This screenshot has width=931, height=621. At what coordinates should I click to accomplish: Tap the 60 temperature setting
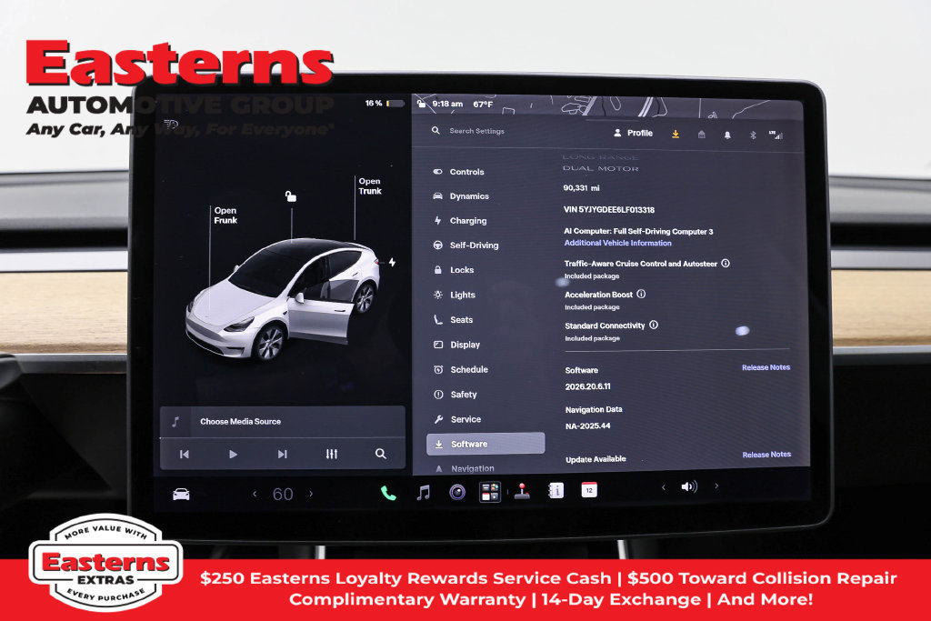tap(283, 494)
